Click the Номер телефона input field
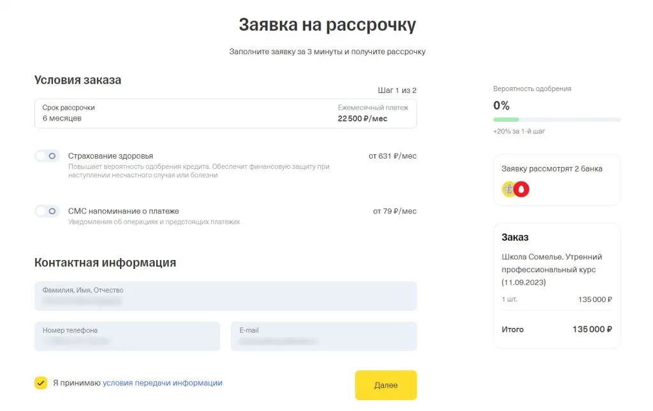 127,336
